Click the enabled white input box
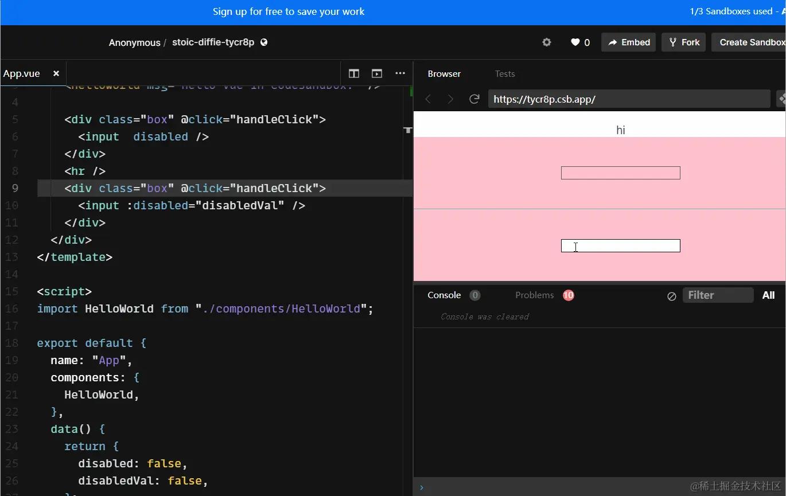 click(621, 245)
